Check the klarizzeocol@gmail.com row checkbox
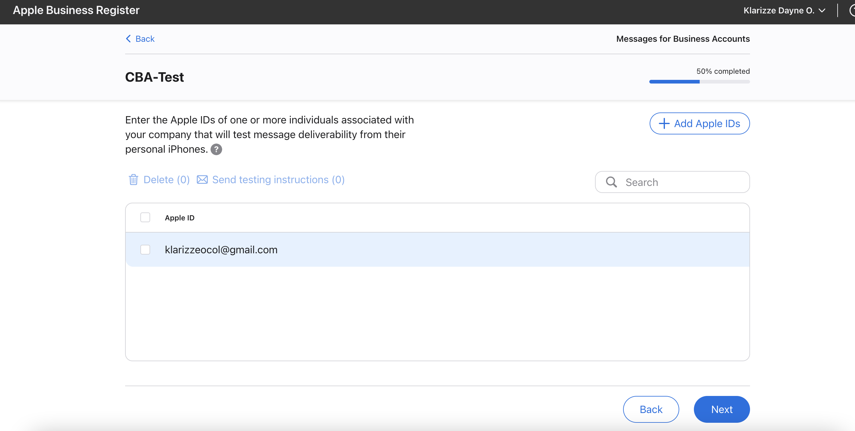The width and height of the screenshot is (855, 431). pos(145,250)
